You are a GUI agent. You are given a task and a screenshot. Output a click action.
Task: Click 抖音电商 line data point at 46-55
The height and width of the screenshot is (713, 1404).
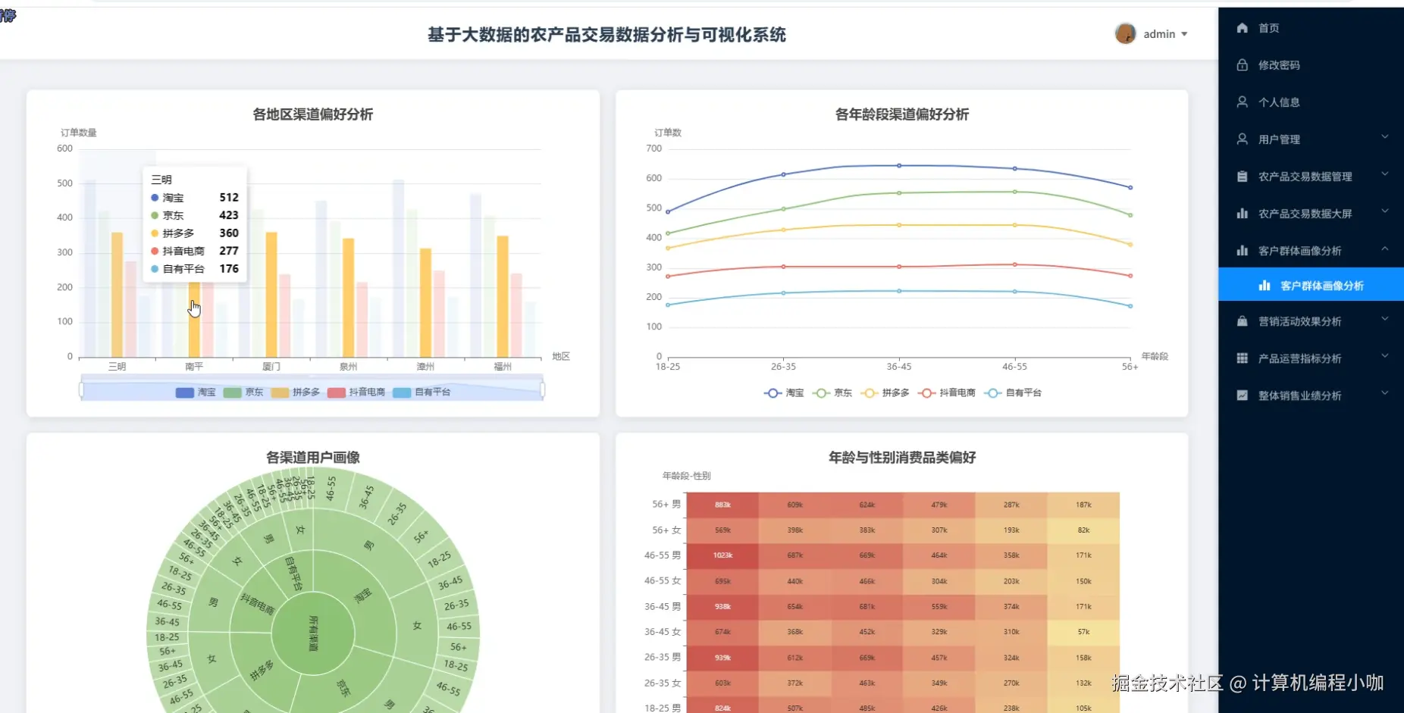1015,264
